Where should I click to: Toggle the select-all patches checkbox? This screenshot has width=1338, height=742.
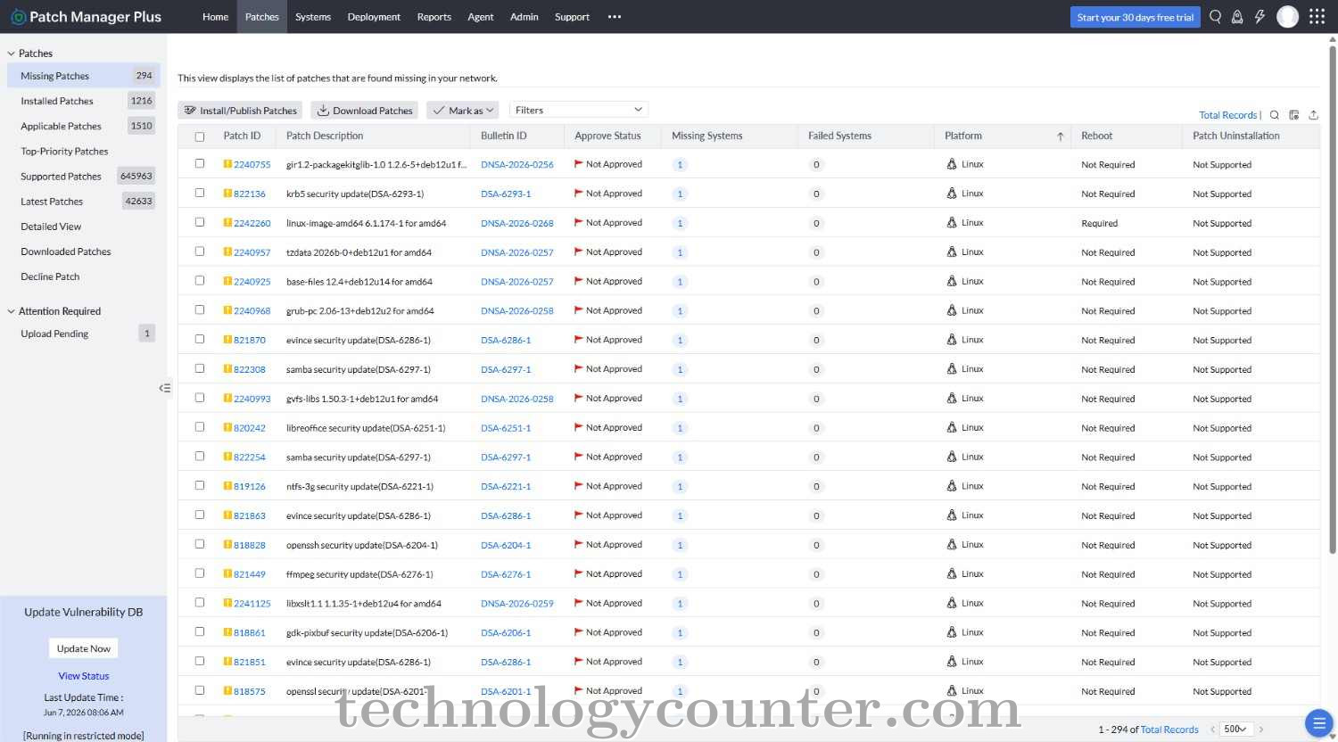(200, 136)
